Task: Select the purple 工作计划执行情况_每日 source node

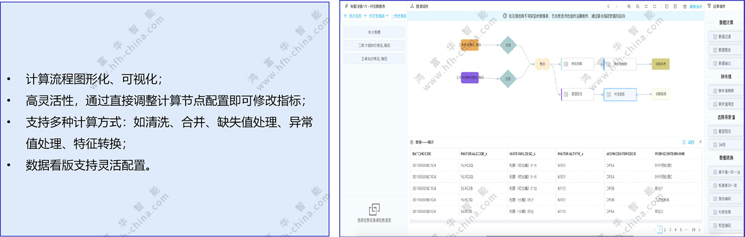Action: tap(470, 78)
